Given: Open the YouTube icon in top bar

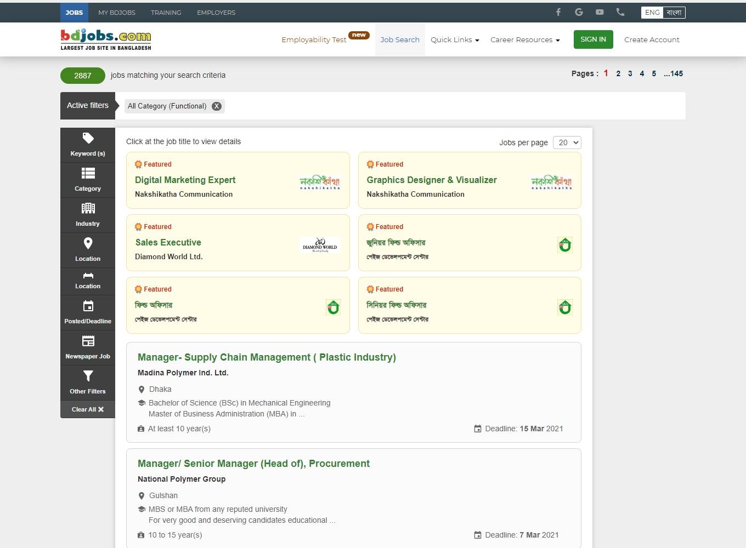Looking at the screenshot, I should coord(600,12).
